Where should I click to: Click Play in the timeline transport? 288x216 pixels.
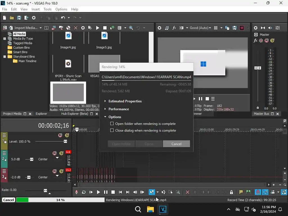(x=98, y=192)
